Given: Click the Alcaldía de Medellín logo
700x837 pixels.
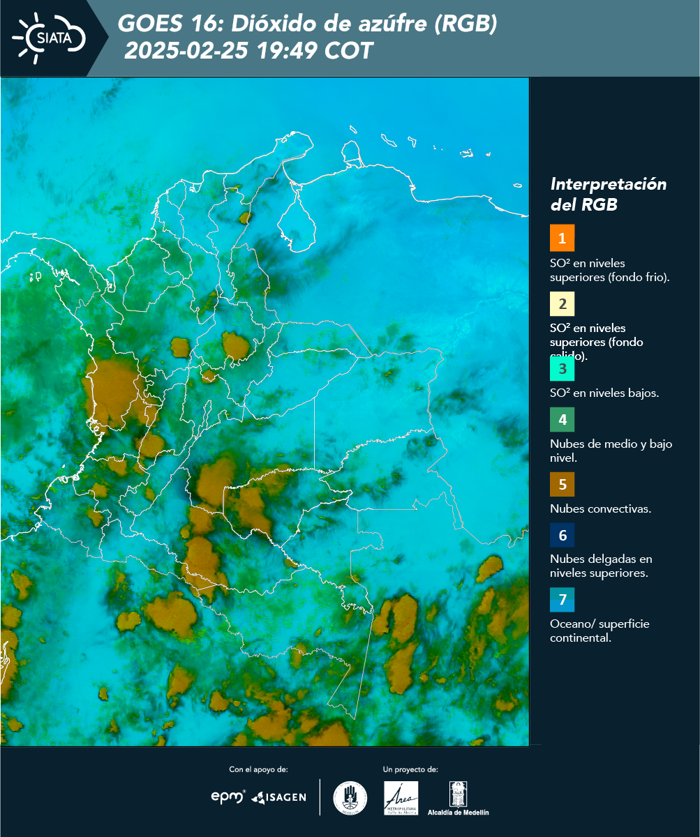Looking at the screenshot, I should (x=459, y=798).
